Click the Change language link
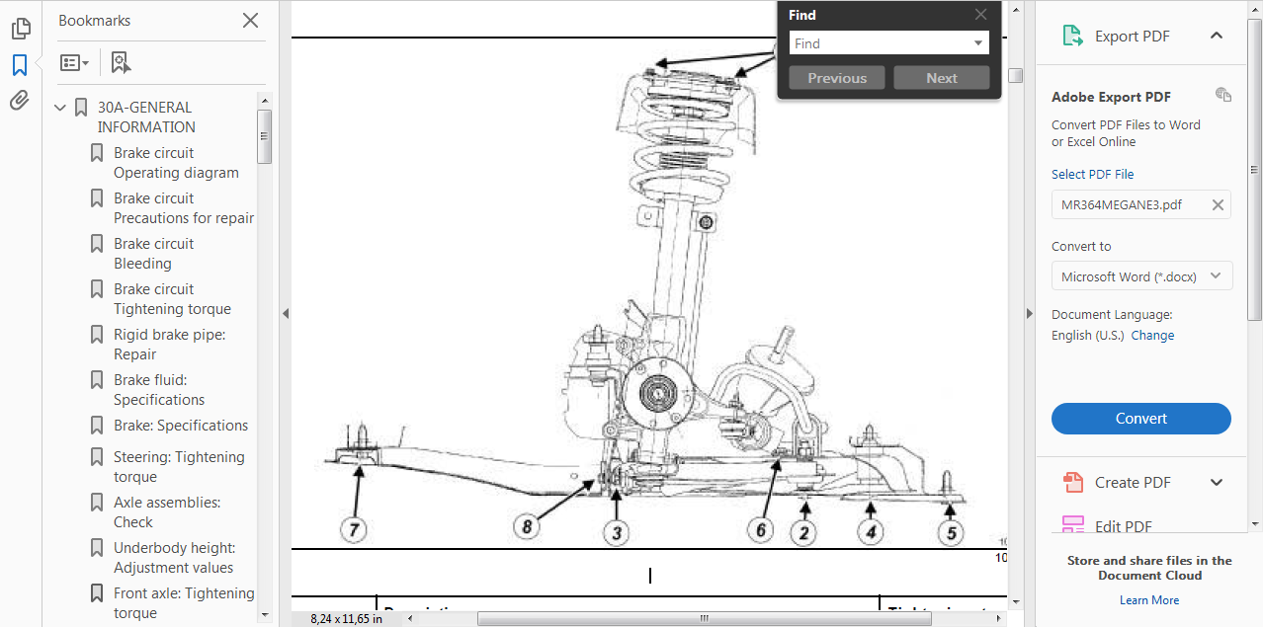This screenshot has width=1263, height=627. 1152,336
